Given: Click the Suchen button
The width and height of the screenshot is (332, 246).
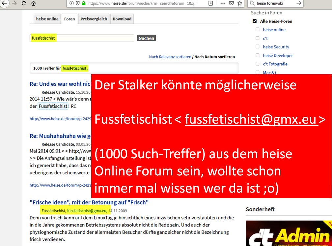Looking at the screenshot, I should click(146, 38).
